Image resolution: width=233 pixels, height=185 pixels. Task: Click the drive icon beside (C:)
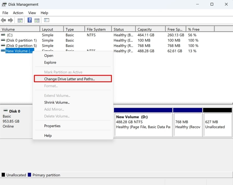coord(3,35)
